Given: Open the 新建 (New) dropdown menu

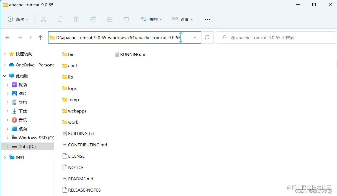Looking at the screenshot, I should (x=18, y=19).
